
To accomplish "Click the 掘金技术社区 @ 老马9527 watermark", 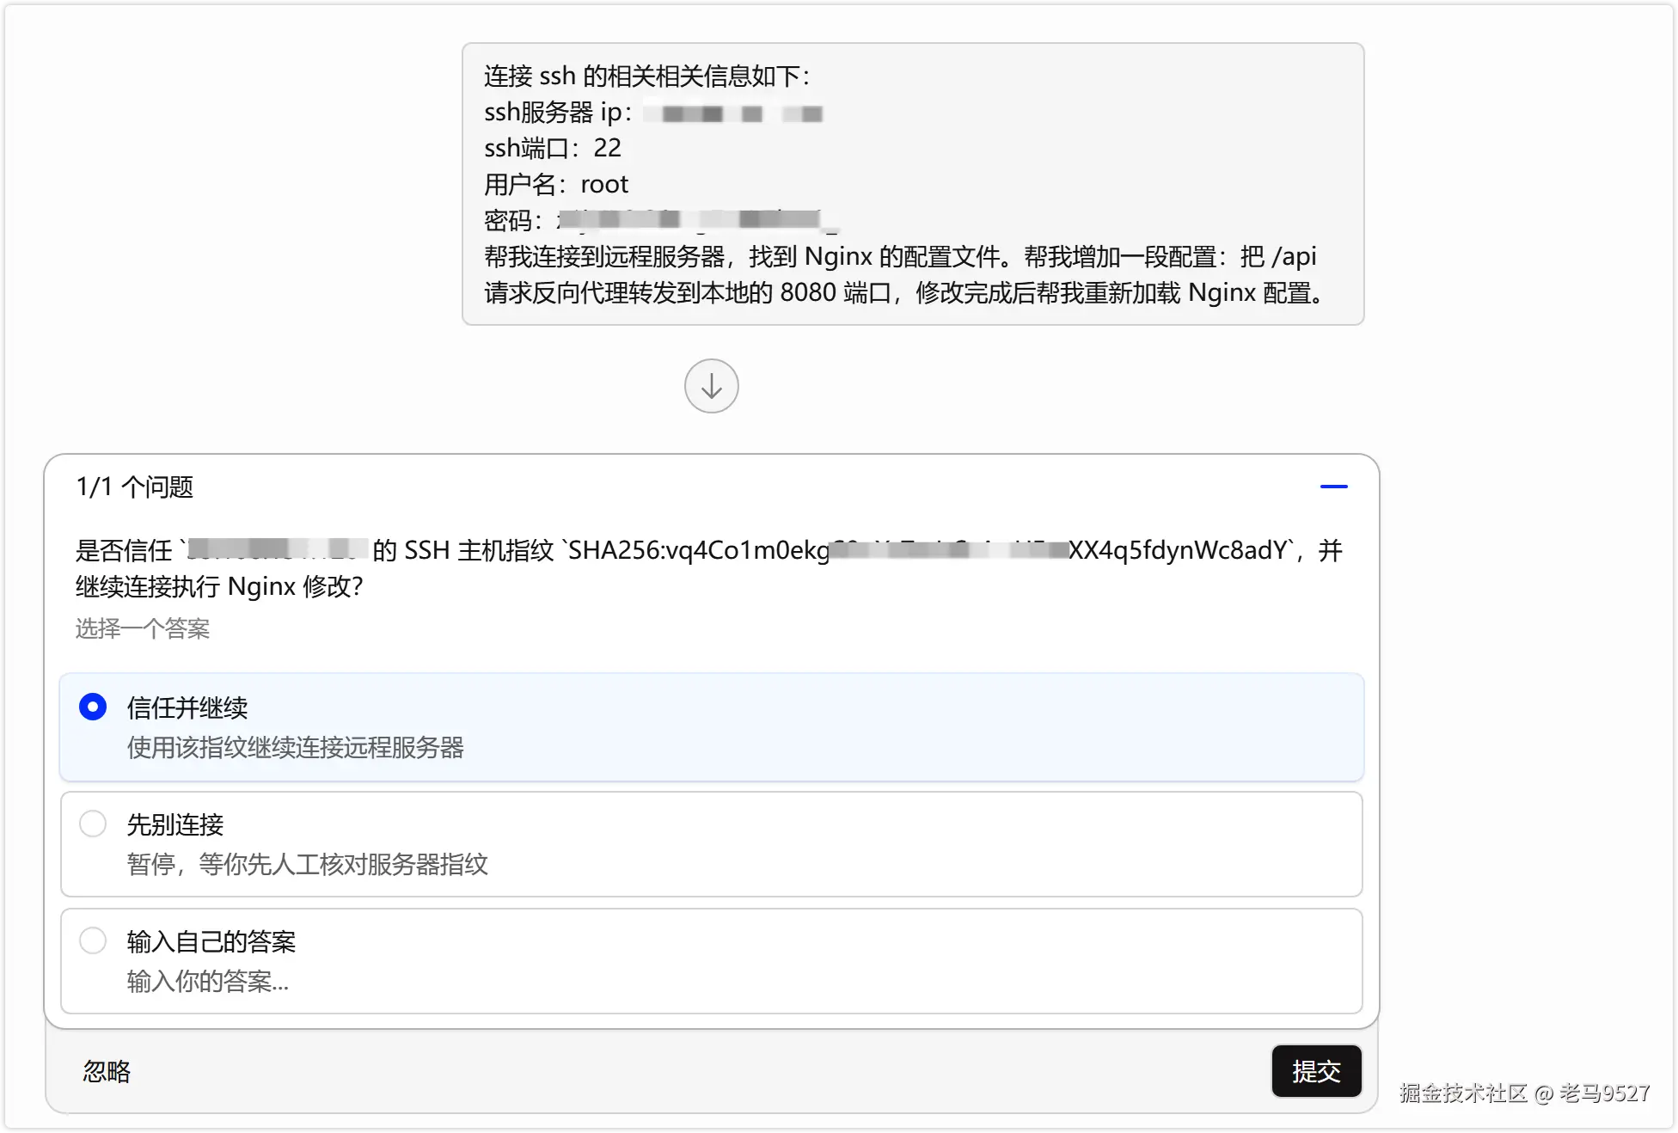I will pyautogui.click(x=1524, y=1093).
